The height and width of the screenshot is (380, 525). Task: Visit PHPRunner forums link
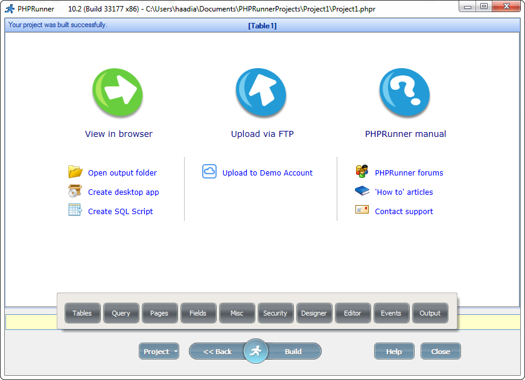[409, 173]
